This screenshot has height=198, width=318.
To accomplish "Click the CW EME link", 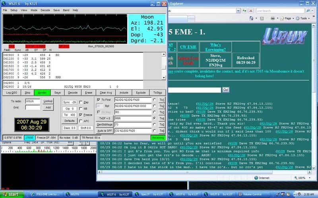I will (188, 47).
